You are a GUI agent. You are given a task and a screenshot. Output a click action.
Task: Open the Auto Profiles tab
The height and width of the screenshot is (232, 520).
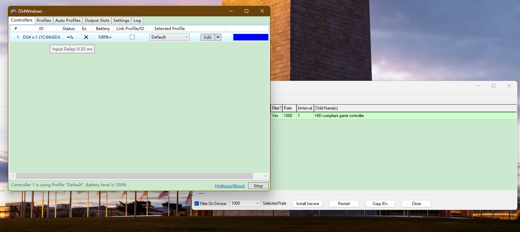click(x=68, y=20)
